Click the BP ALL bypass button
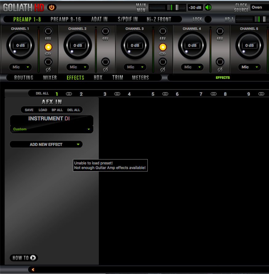269x274 pixels. click(x=57, y=110)
